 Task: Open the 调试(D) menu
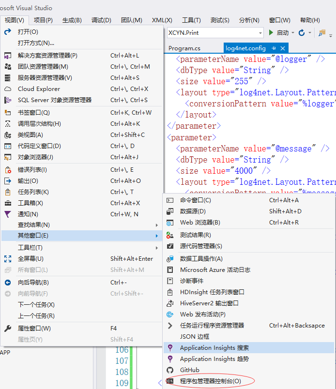(x=101, y=20)
